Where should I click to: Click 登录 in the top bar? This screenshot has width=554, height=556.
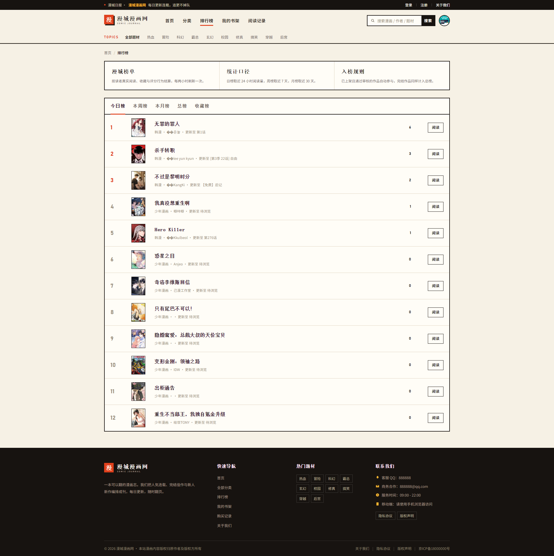409,5
